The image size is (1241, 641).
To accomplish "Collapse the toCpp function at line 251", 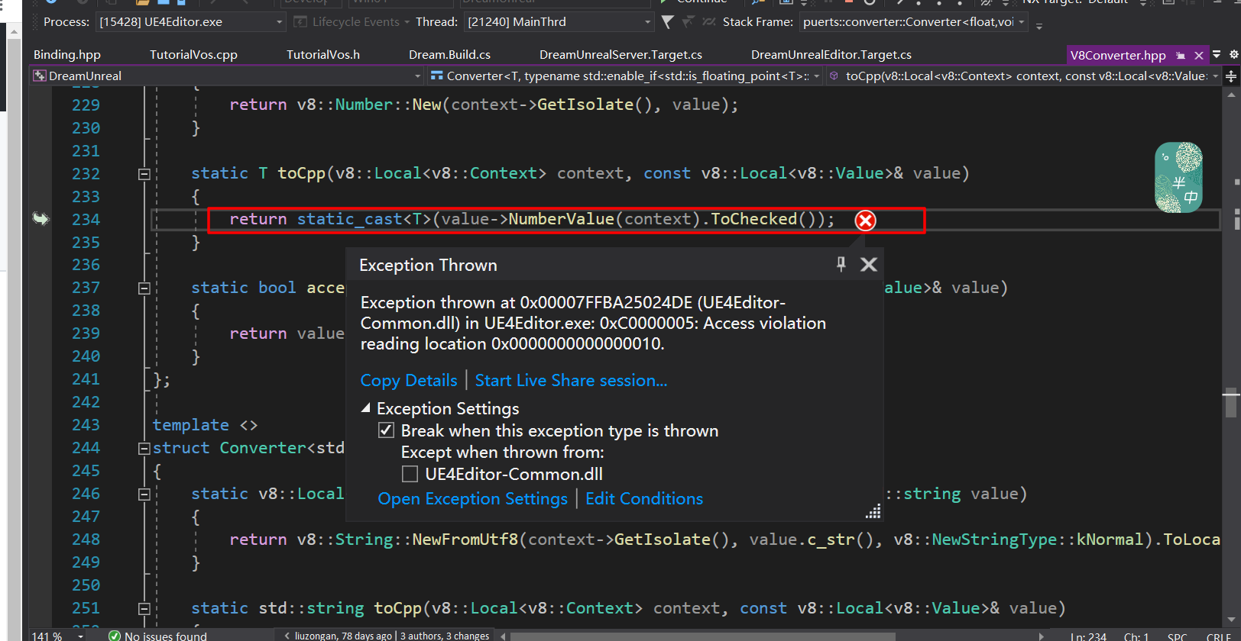I will tap(144, 609).
